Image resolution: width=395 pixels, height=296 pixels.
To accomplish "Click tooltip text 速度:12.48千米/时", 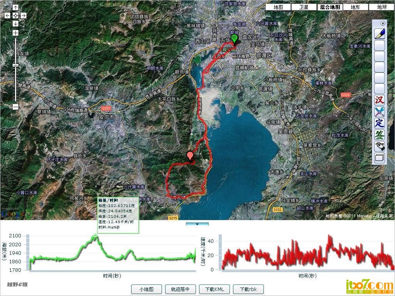I will (x=116, y=222).
